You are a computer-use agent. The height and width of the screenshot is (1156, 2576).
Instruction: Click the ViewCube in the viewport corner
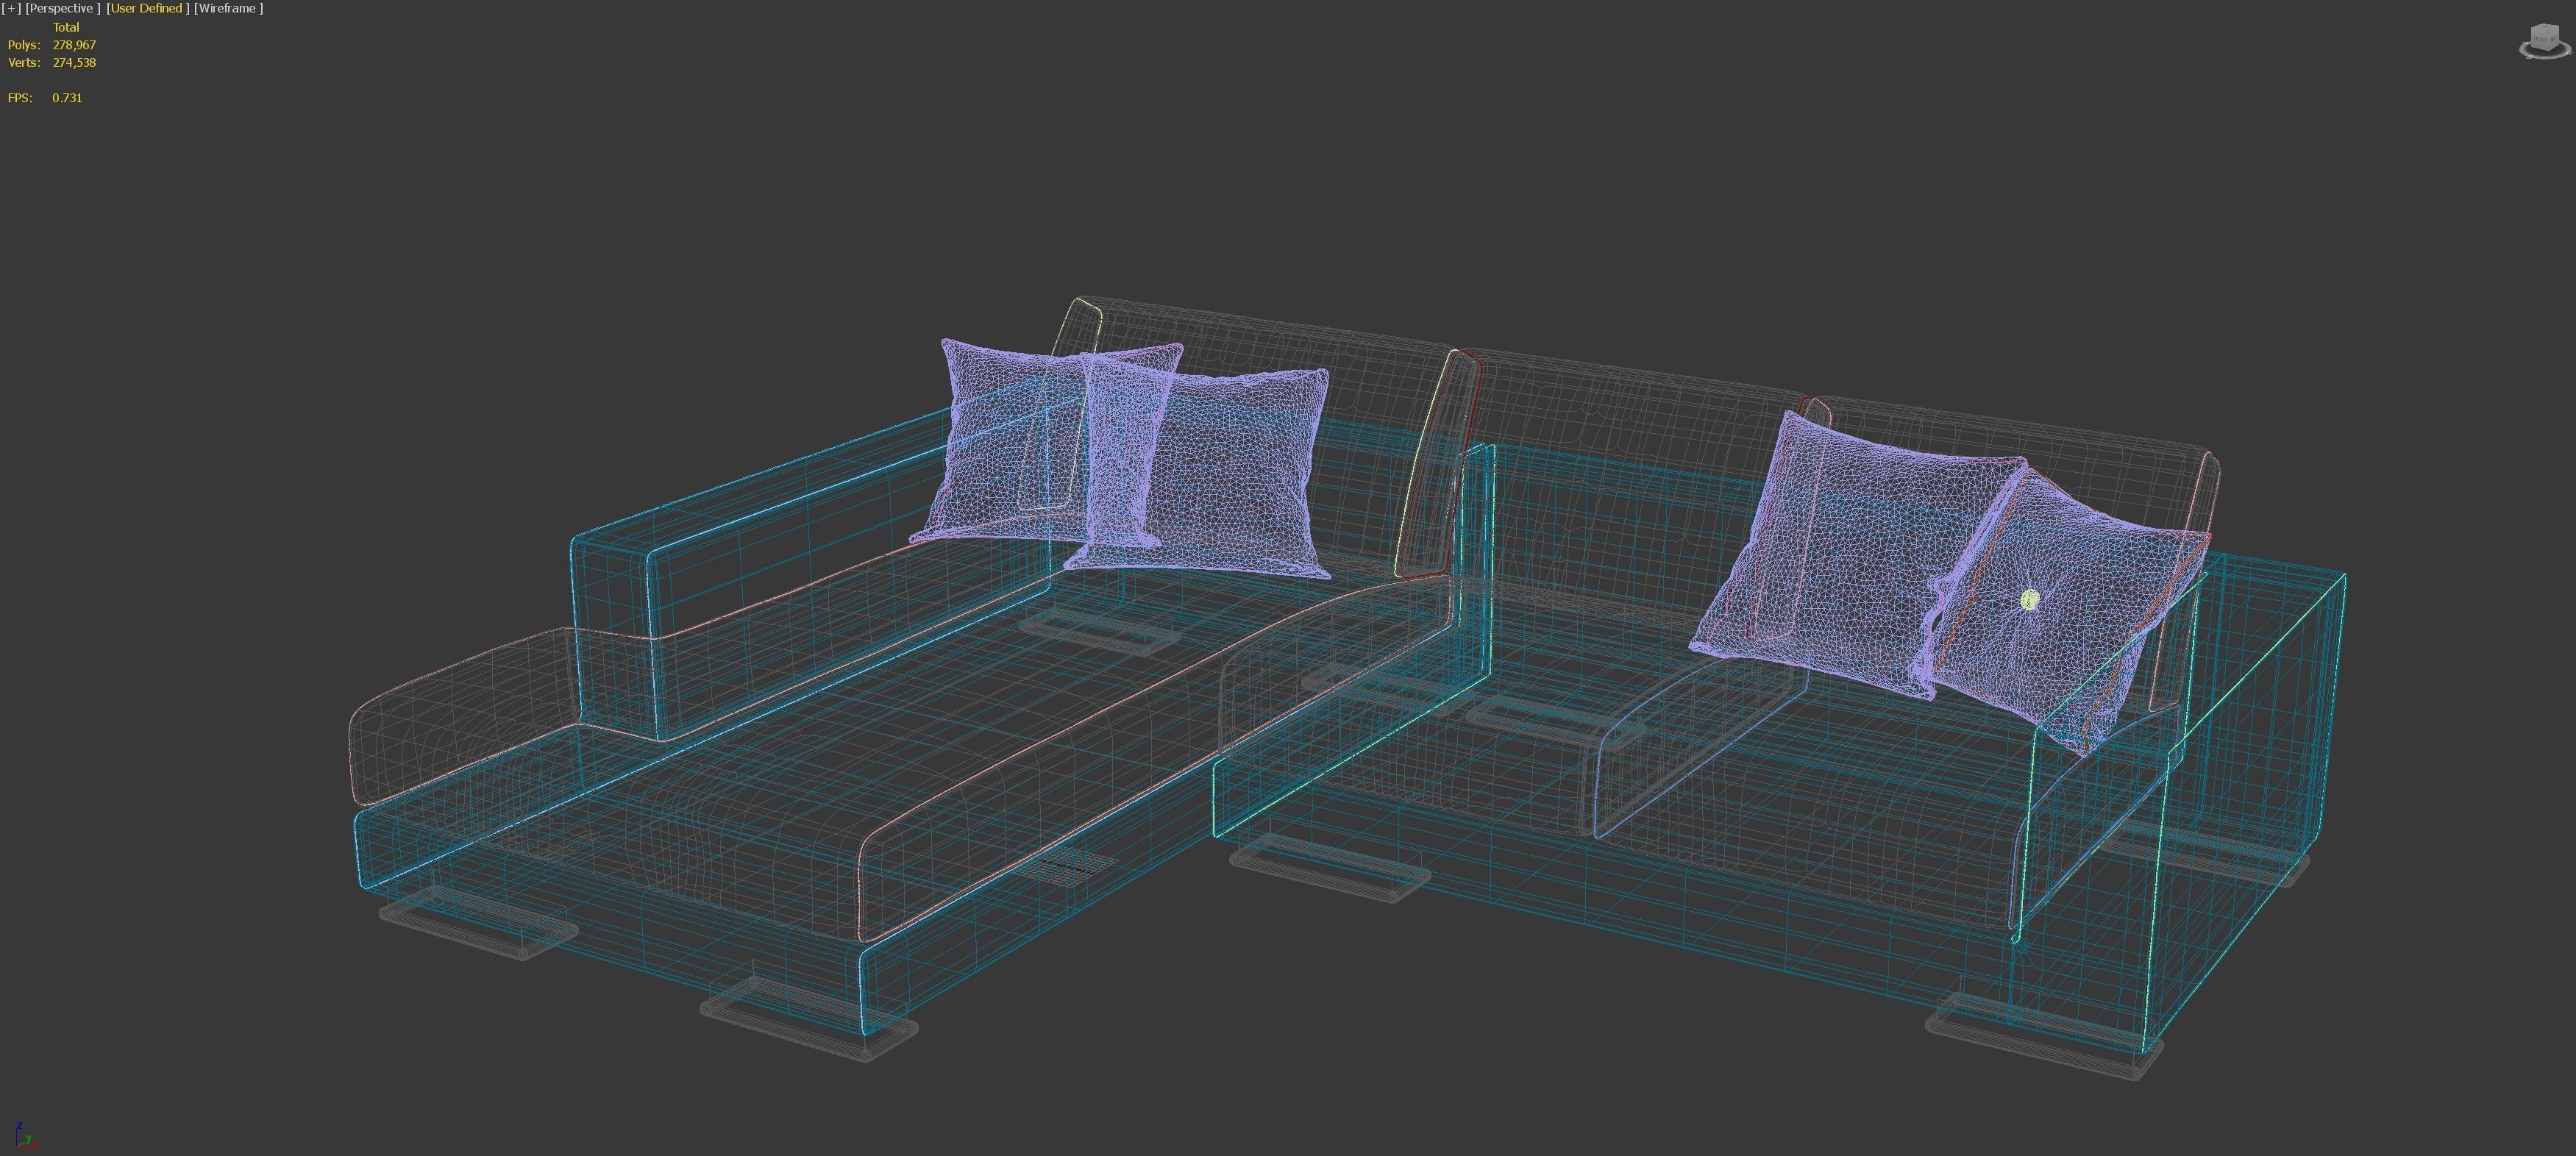[x=2545, y=42]
